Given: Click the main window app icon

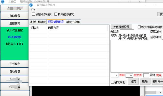Looking at the screenshot, I should 3,2.
